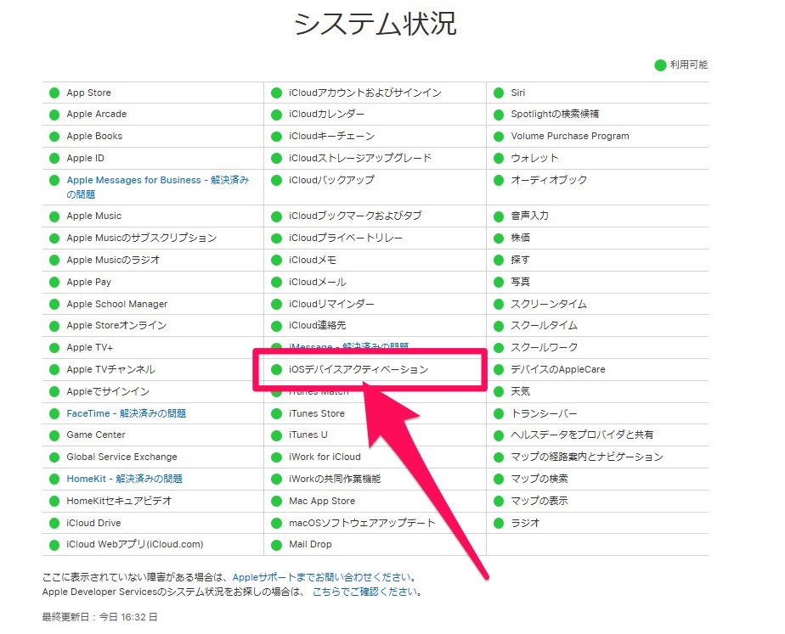The image size is (785, 634).
Task: Select the iWorkの共同作業機能 row text
Action: [335, 479]
